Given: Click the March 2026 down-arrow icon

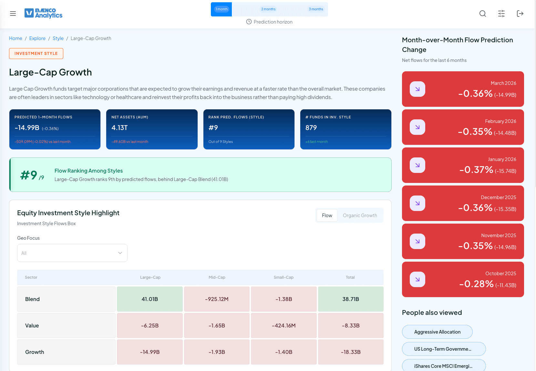Looking at the screenshot, I should tap(417, 89).
